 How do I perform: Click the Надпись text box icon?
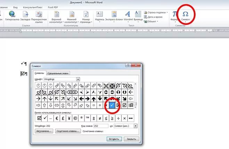click(99, 14)
